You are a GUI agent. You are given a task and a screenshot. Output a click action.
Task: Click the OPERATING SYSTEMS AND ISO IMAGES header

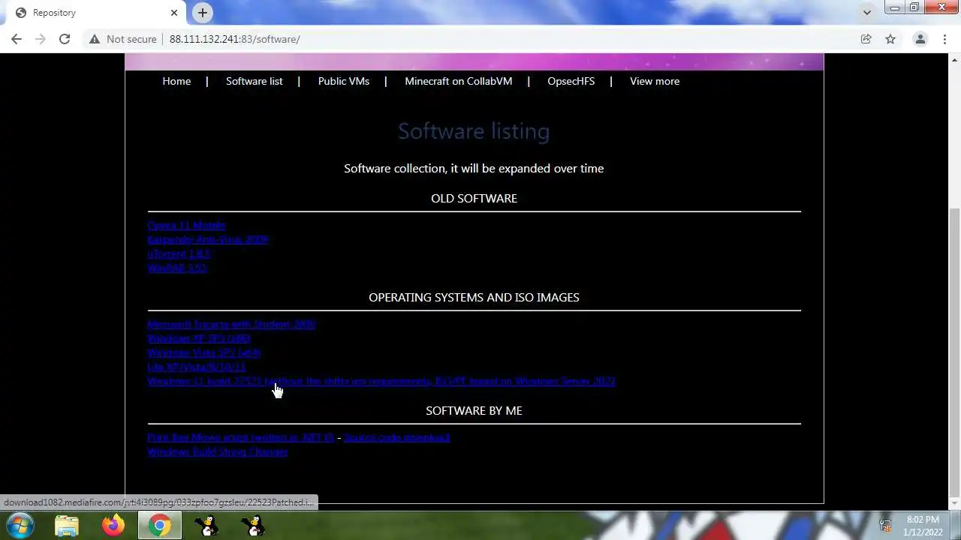(x=474, y=297)
